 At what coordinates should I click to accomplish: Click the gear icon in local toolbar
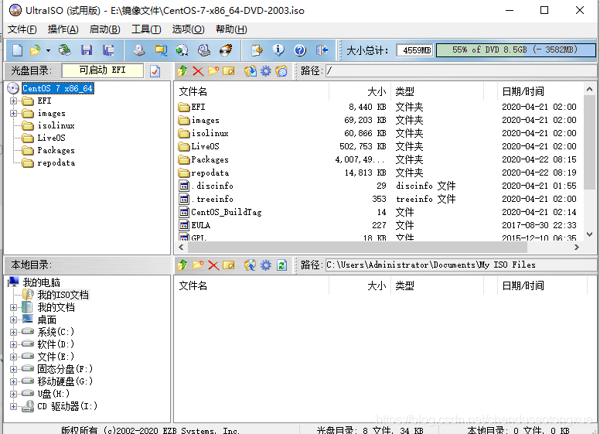coord(265,265)
